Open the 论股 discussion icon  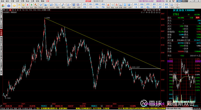coord(74,5)
